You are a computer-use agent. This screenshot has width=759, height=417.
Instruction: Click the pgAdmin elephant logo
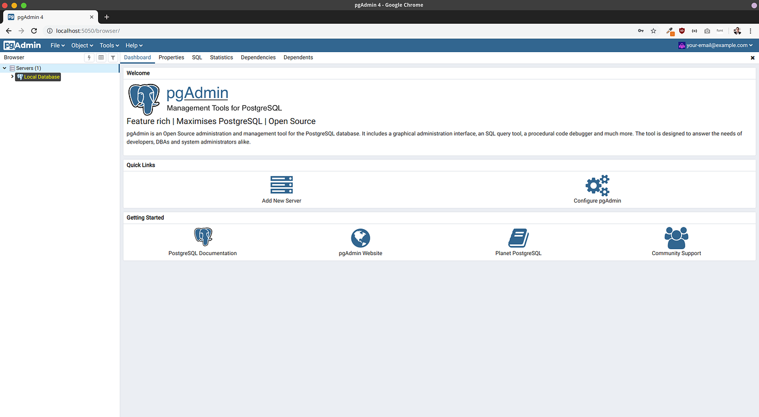tap(144, 99)
